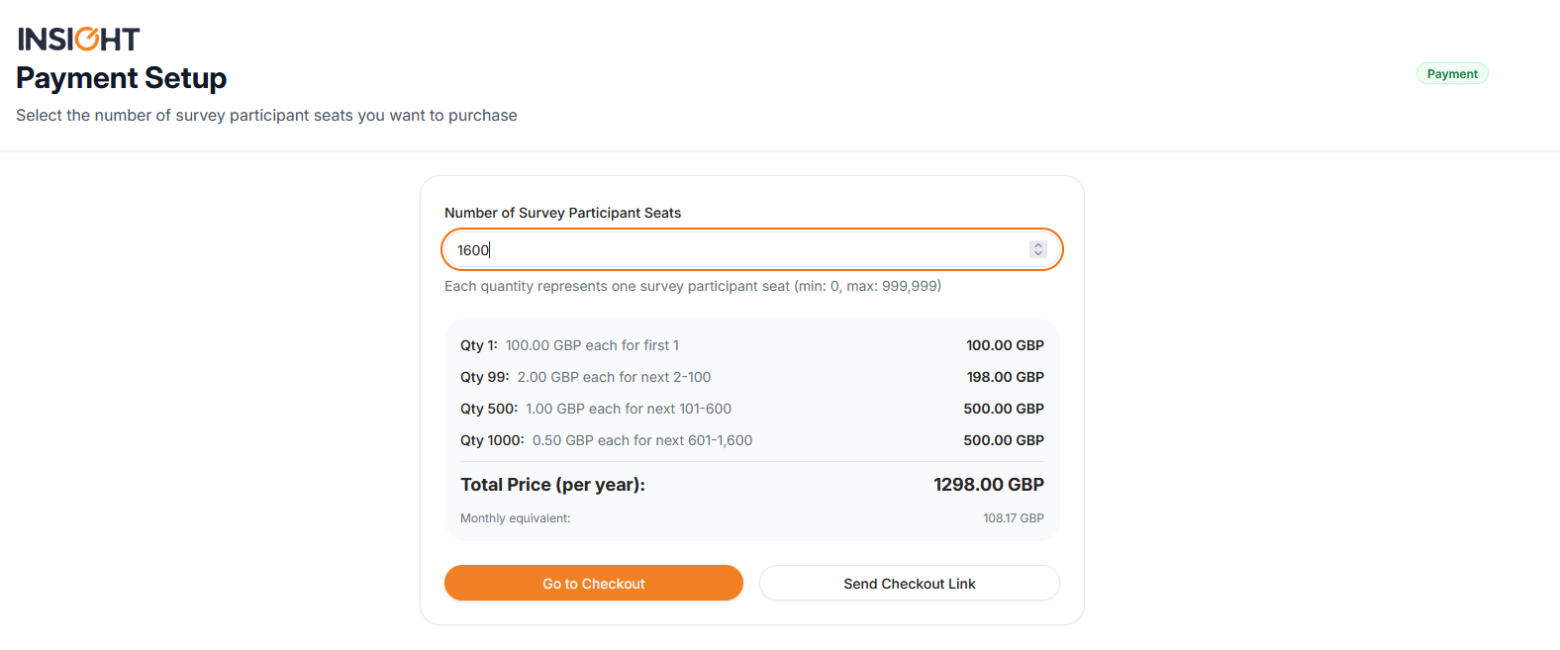Click the 198.00 GBP tier subtotal
Screen dimensions: 1560x650
[1005, 377]
